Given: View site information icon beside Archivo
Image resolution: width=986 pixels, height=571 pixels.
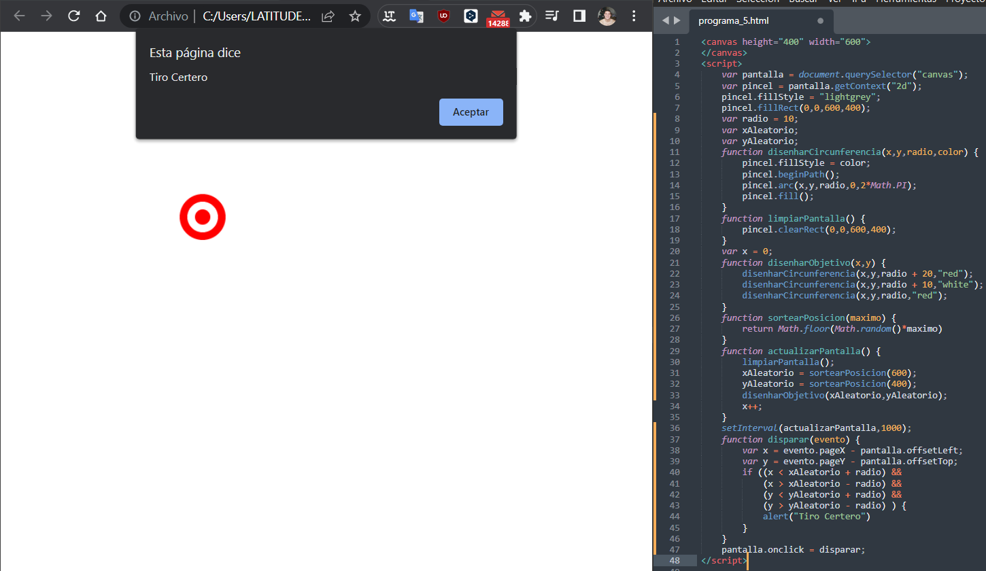Looking at the screenshot, I should tap(135, 16).
